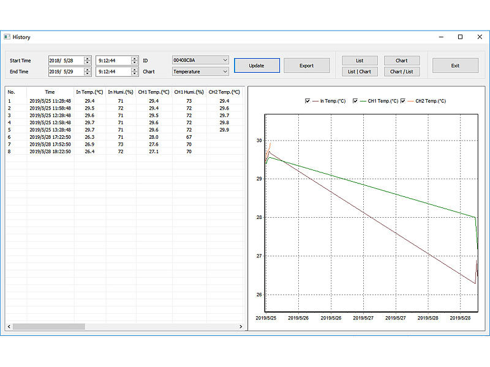Click the Time column header
The width and height of the screenshot is (490, 367).
pyautogui.click(x=50, y=92)
